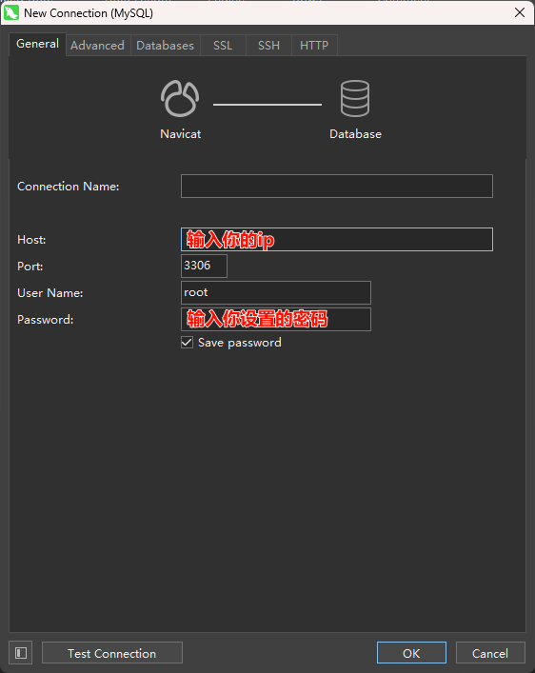Viewport: 535px width, 673px height.
Task: Toggle the side panel icon at bottom left
Action: click(21, 653)
